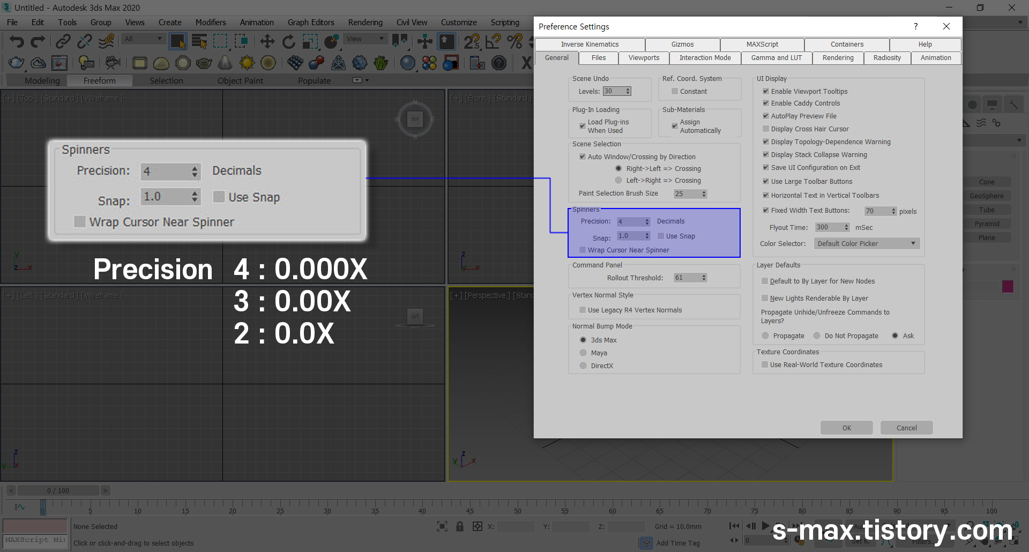The width and height of the screenshot is (1029, 552).
Task: Click the wireframe teapot icon
Action: pyautogui.click(x=204, y=63)
